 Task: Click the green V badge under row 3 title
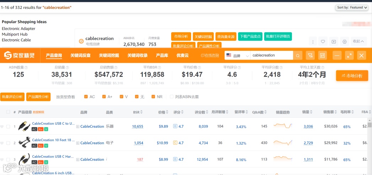46,162
